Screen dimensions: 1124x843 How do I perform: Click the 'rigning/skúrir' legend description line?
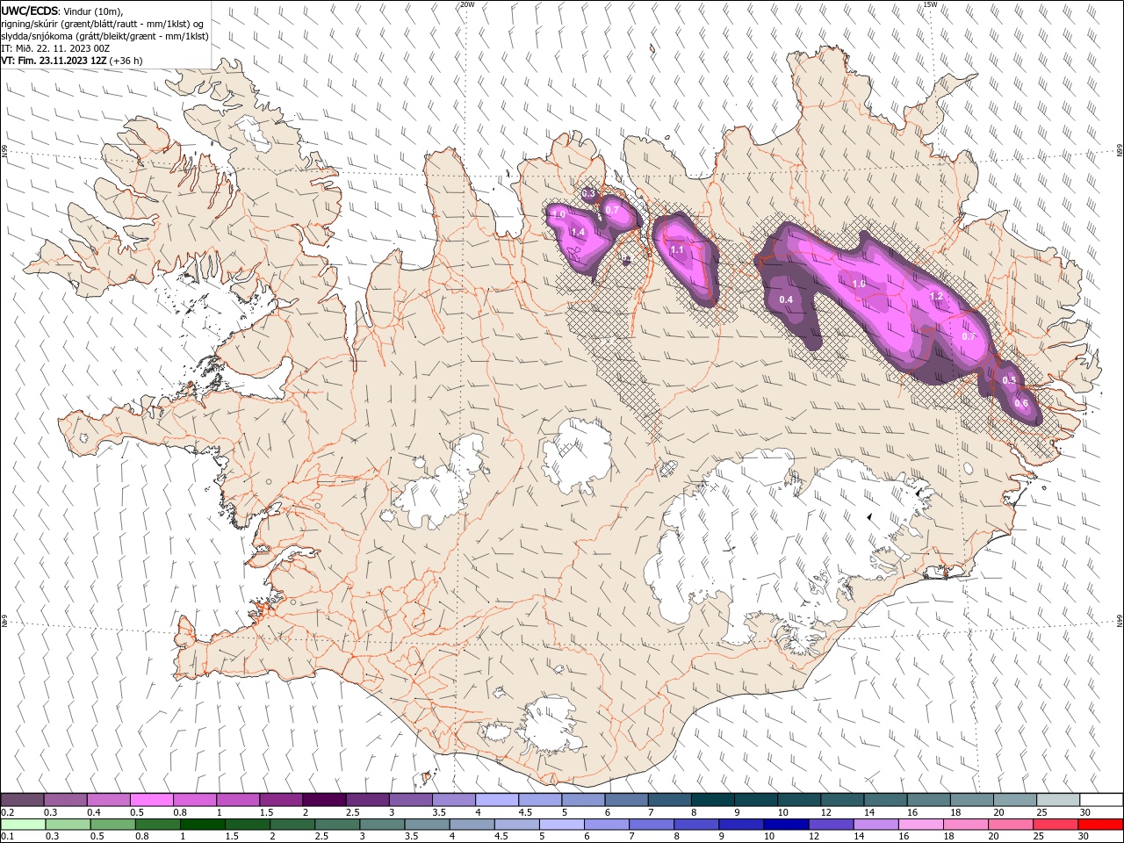click(103, 24)
